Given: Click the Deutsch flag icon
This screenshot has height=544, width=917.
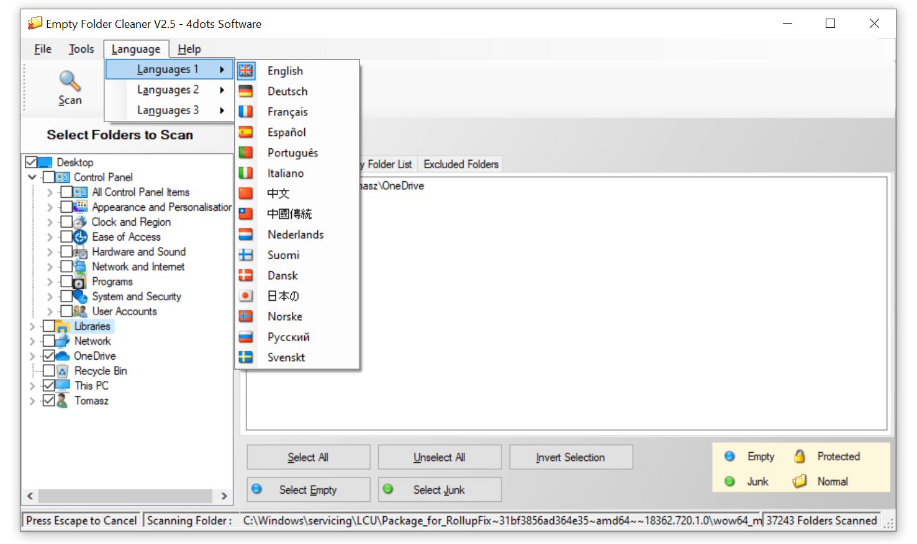Looking at the screenshot, I should 246,91.
